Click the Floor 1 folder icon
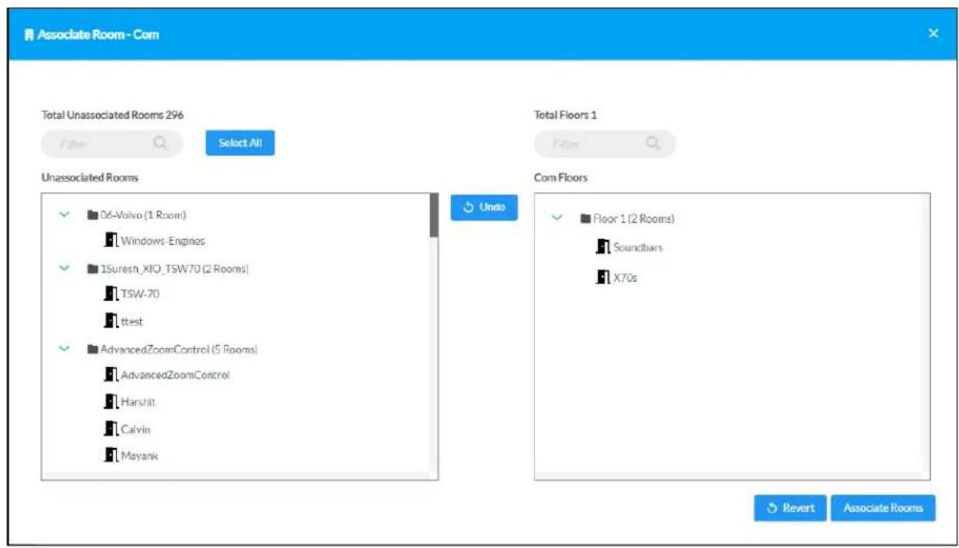 [x=585, y=218]
